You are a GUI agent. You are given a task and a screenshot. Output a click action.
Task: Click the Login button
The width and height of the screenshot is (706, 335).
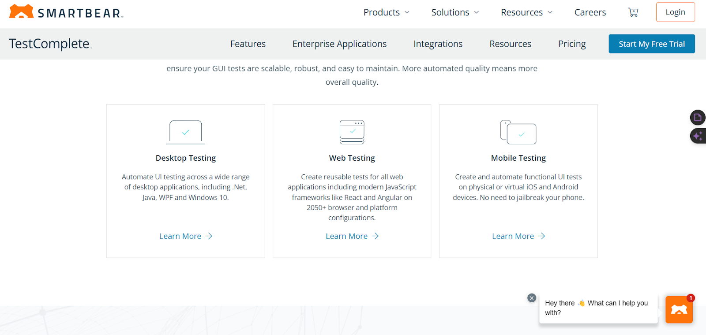tap(675, 12)
